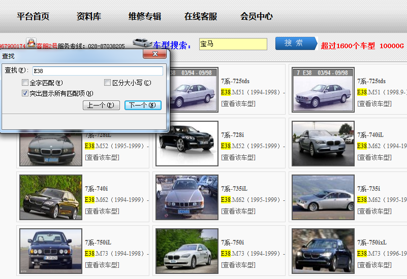Screen dimensions: 407x279
Task: Open the 7系-750i white car thumbnail
Action: coord(187,251)
